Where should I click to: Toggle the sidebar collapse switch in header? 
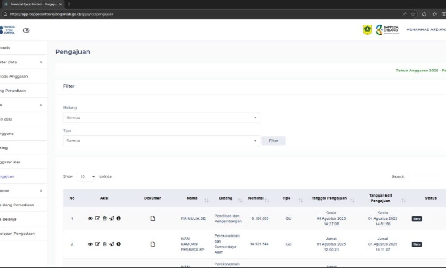click(26, 30)
